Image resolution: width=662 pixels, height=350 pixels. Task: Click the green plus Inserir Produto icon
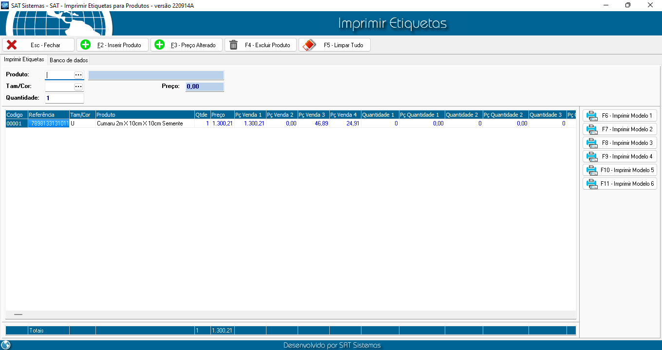(x=85, y=45)
